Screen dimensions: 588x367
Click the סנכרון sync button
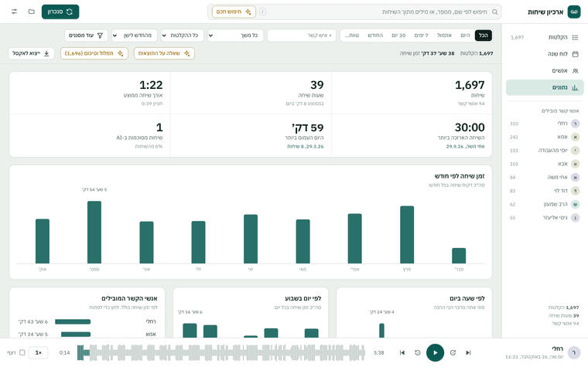[x=60, y=12]
